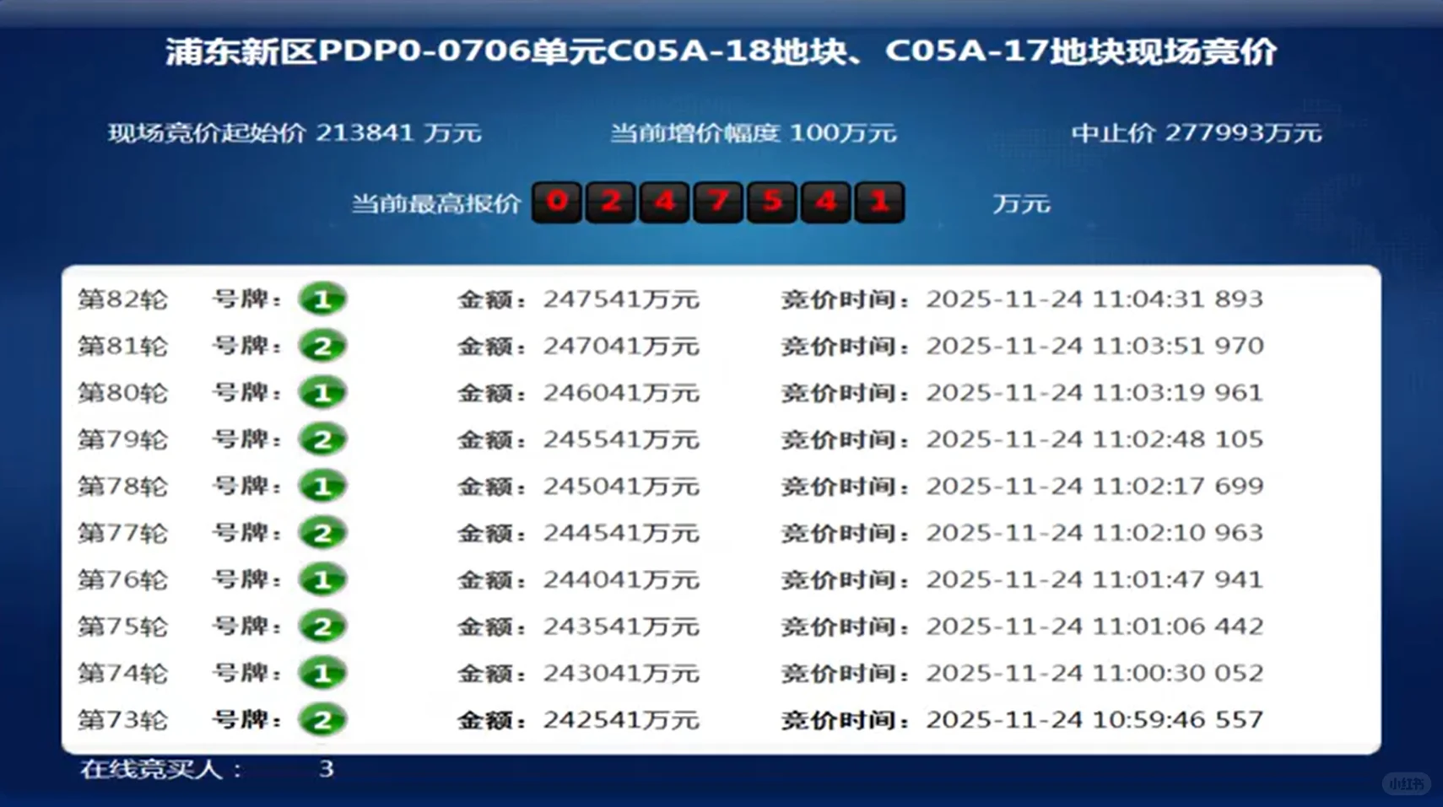Click the starting price 213841 万元

398,132
